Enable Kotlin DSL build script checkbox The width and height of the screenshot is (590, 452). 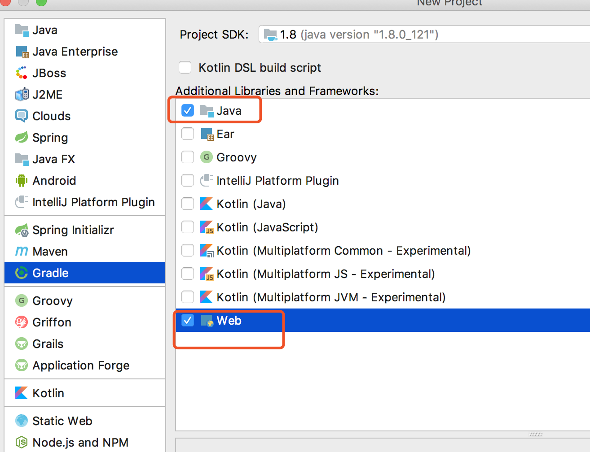[185, 67]
